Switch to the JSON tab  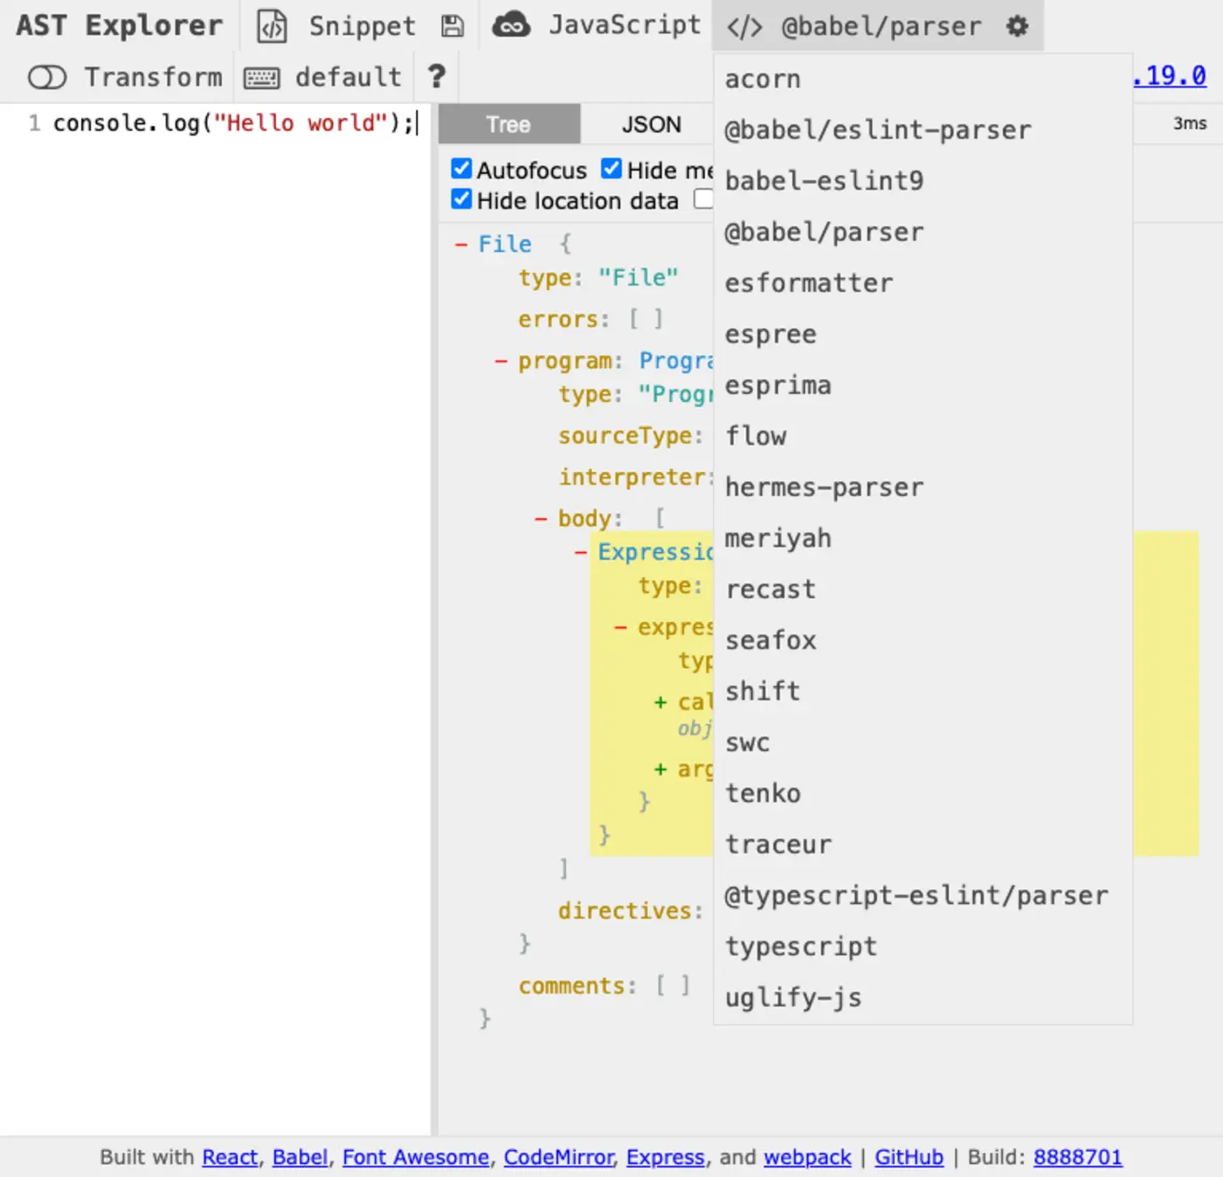point(650,124)
